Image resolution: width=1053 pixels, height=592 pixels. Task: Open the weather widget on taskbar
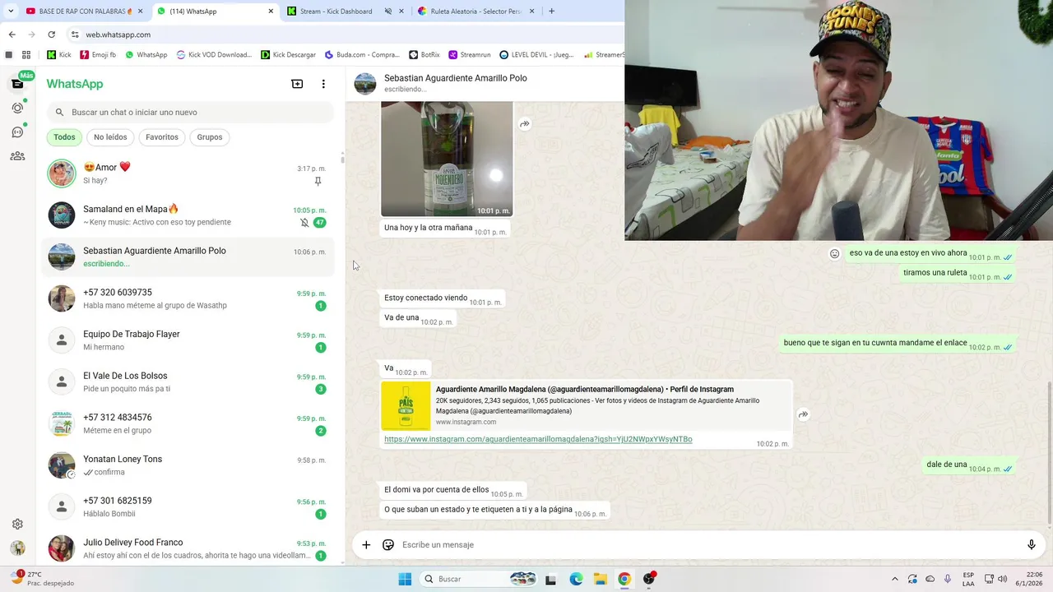(x=41, y=579)
